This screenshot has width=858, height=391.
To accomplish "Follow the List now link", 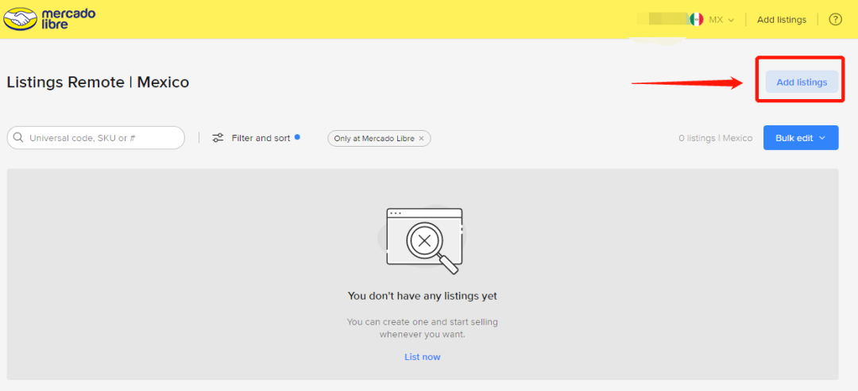I will coord(423,357).
